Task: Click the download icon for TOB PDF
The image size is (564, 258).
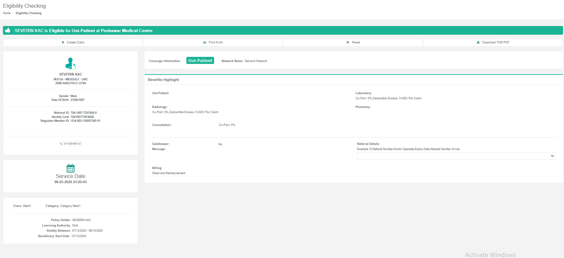Action: pyautogui.click(x=478, y=42)
